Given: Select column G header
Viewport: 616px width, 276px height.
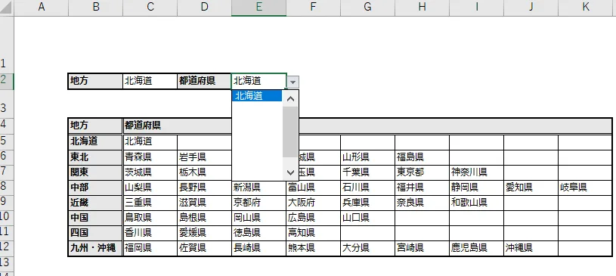Looking at the screenshot, I should pyautogui.click(x=368, y=8).
